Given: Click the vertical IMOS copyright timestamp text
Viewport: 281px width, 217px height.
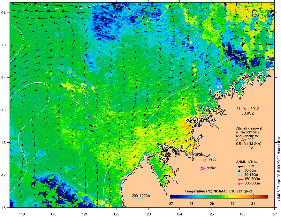Looking at the screenshot, I should [x=279, y=170].
